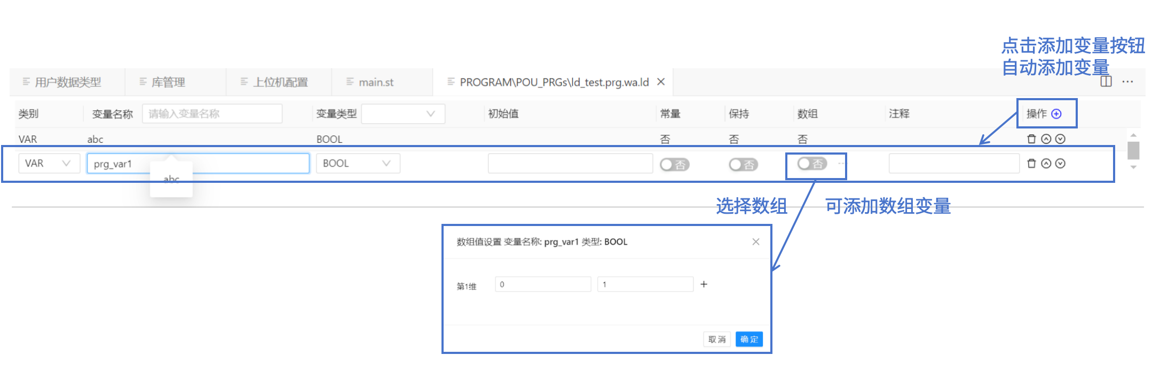This screenshot has width=1152, height=387.
Task: Close the array value settings dialog
Action: pos(756,241)
